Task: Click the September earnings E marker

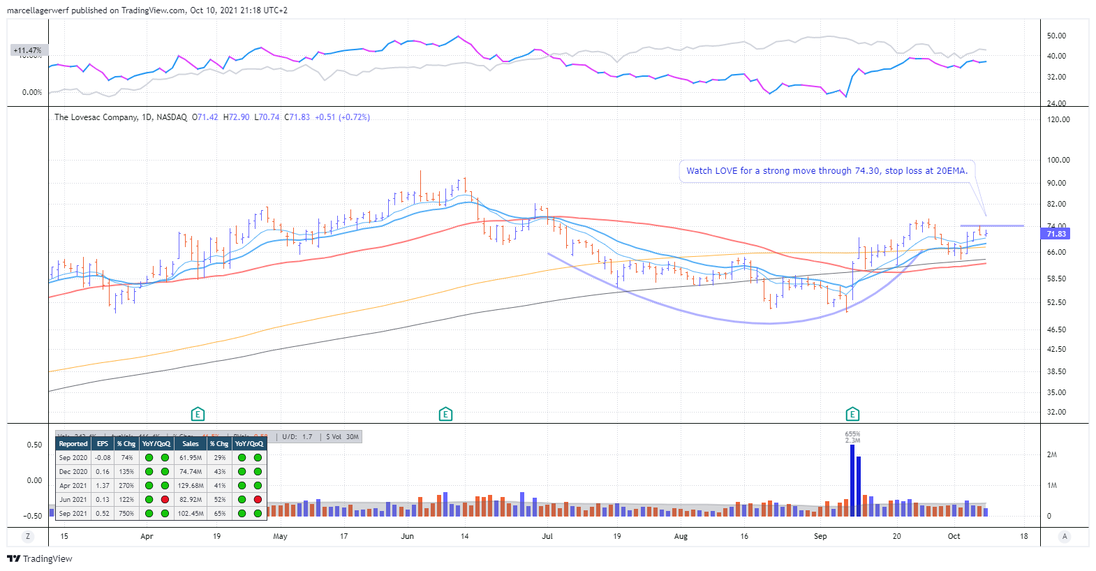Action: (852, 414)
